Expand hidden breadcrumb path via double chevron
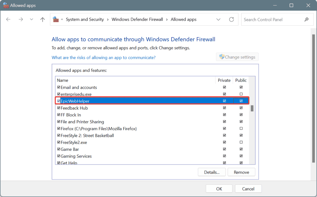This screenshot has width=317, height=197. point(62,19)
